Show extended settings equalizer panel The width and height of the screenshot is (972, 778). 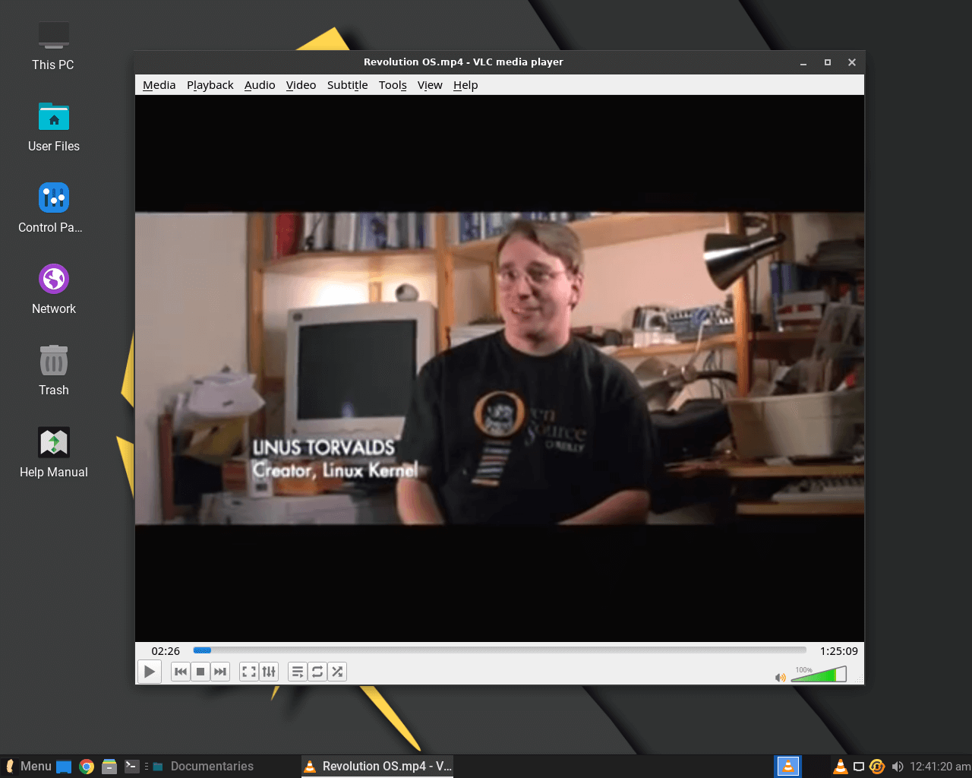coord(269,672)
